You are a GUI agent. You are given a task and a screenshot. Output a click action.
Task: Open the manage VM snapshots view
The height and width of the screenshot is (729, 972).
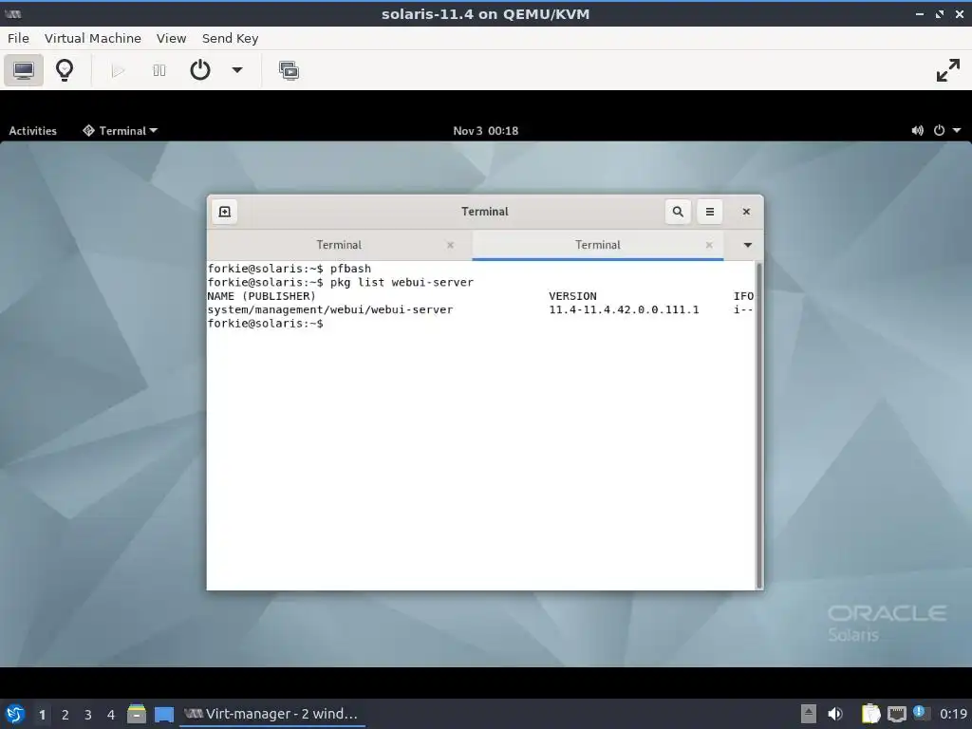pos(289,70)
